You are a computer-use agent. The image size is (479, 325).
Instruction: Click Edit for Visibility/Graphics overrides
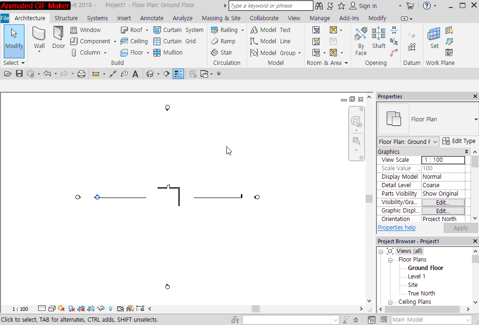(443, 203)
